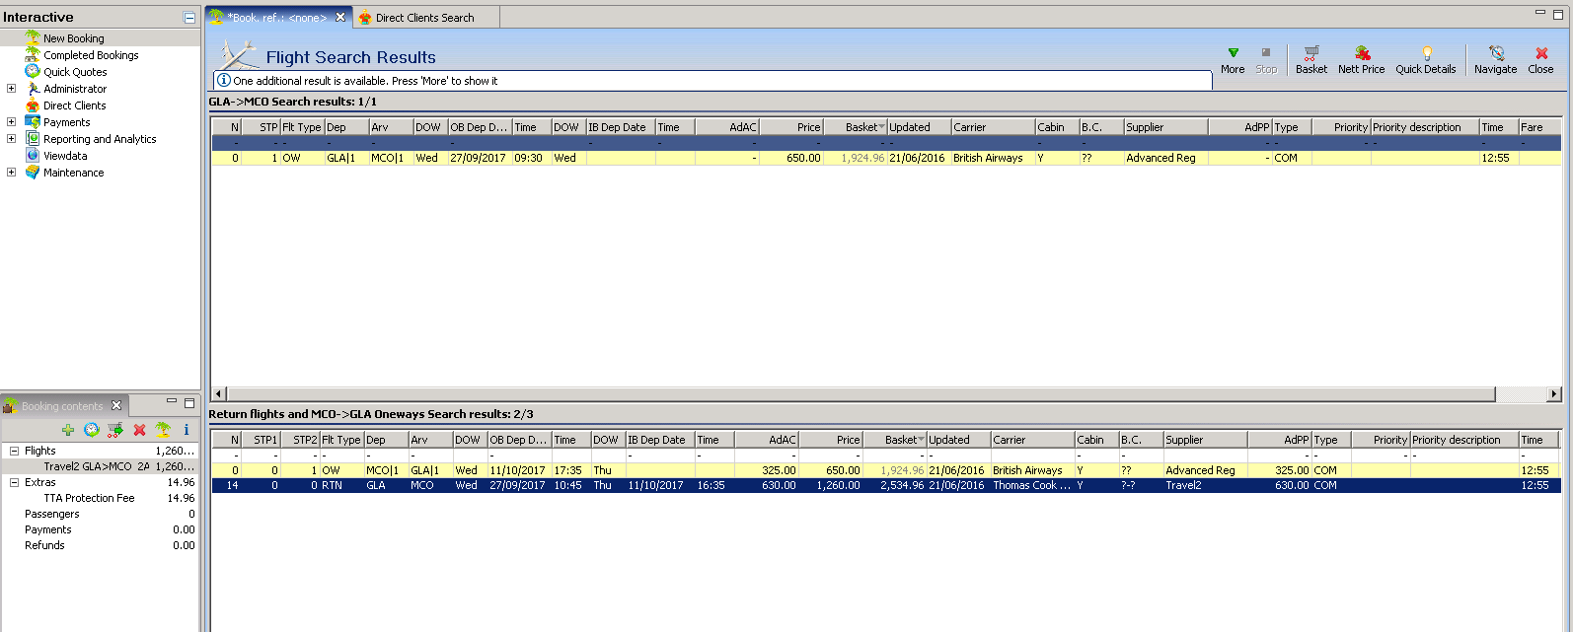Click info icon beside additional result message
Viewport: 1573px width, 632px height.
(x=224, y=81)
